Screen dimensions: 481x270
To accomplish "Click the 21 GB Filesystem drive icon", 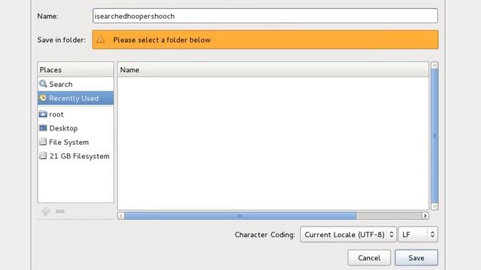I will pyautogui.click(x=43, y=156).
